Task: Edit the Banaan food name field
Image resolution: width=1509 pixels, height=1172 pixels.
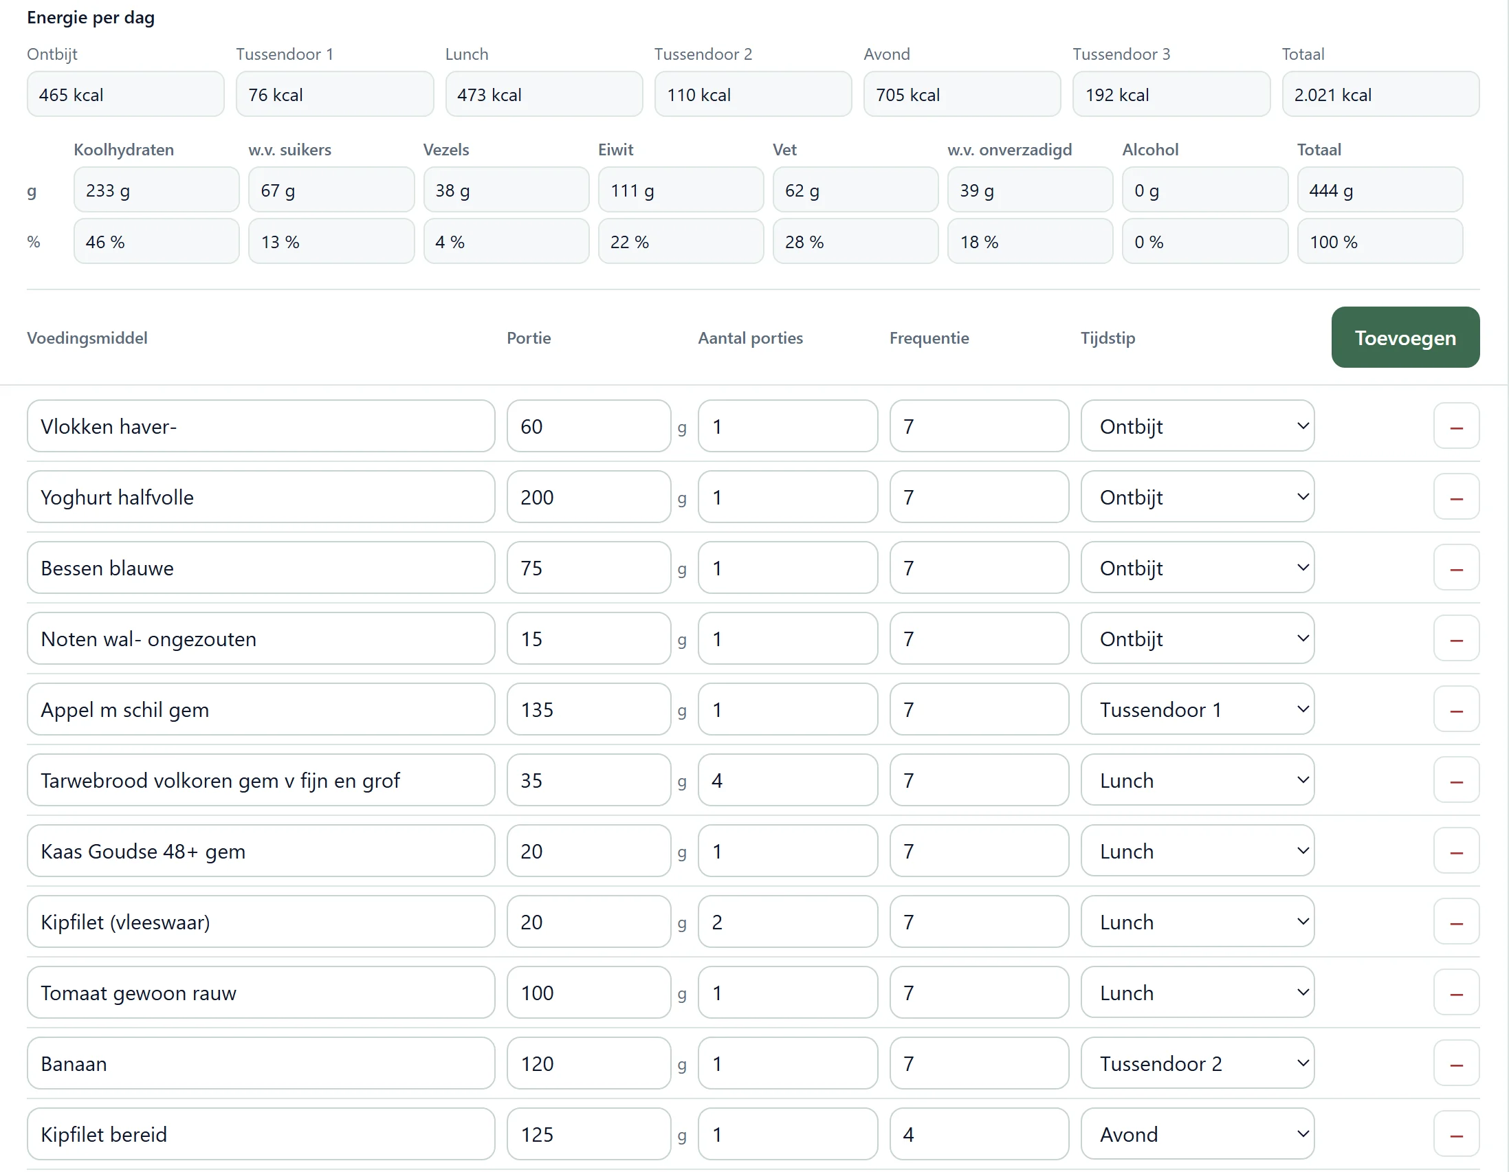Action: pos(261,1063)
